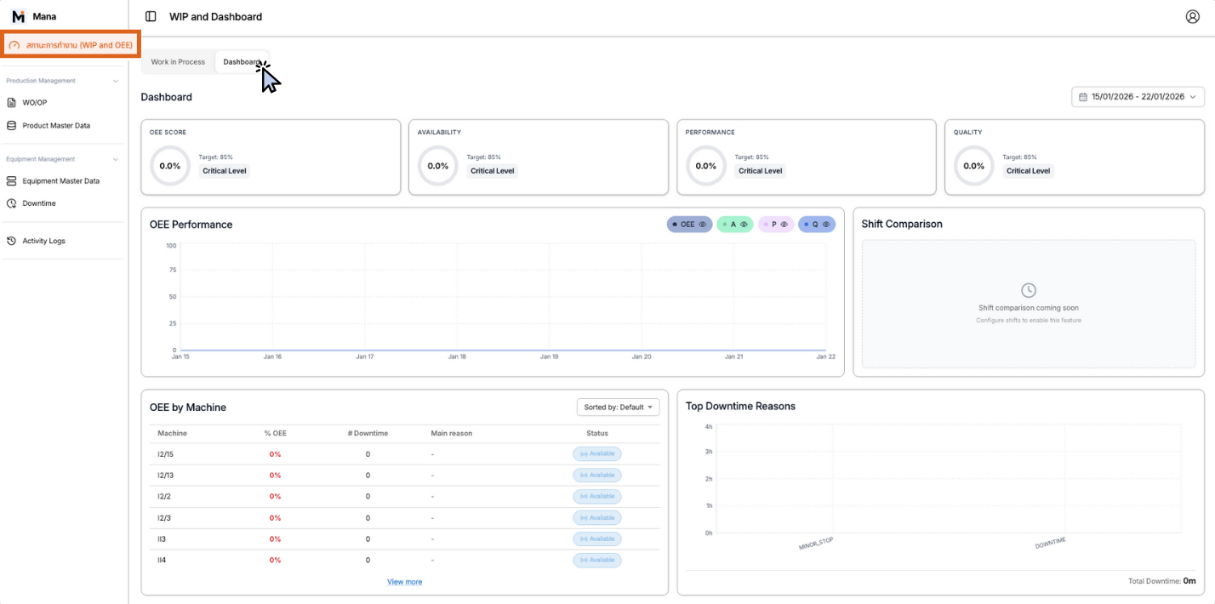Hide the Q series in OEE Performance
Viewport: 1215px width, 604px height.
point(824,224)
